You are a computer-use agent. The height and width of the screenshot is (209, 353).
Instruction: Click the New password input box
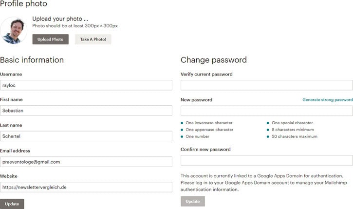[266, 111]
